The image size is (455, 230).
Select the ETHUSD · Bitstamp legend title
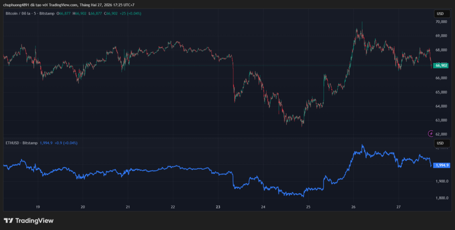point(22,143)
